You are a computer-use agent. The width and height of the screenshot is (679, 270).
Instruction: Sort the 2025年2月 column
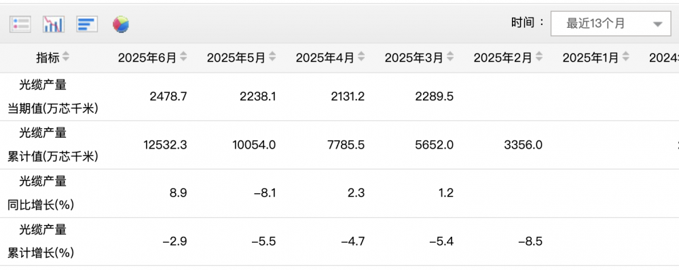coord(539,57)
